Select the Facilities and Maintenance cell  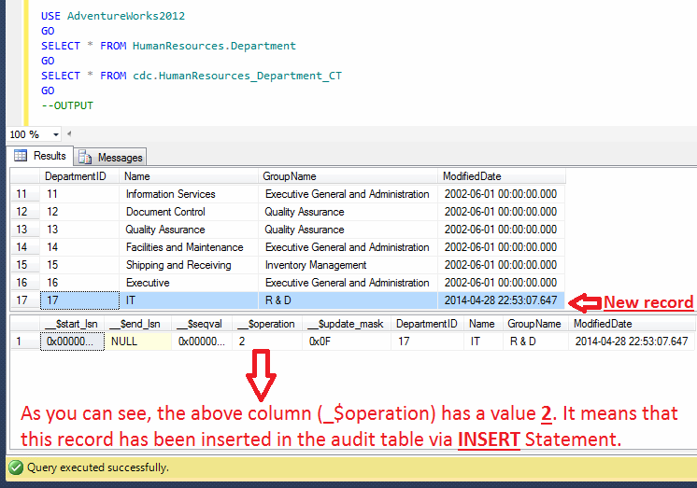pos(184,247)
